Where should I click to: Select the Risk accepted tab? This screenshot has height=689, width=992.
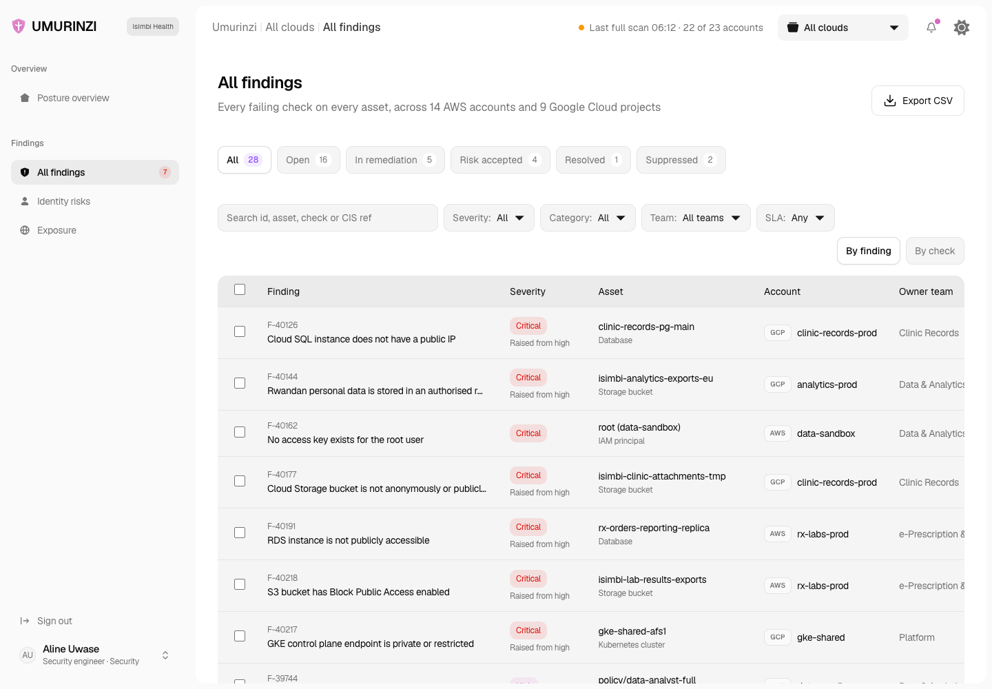(500, 160)
